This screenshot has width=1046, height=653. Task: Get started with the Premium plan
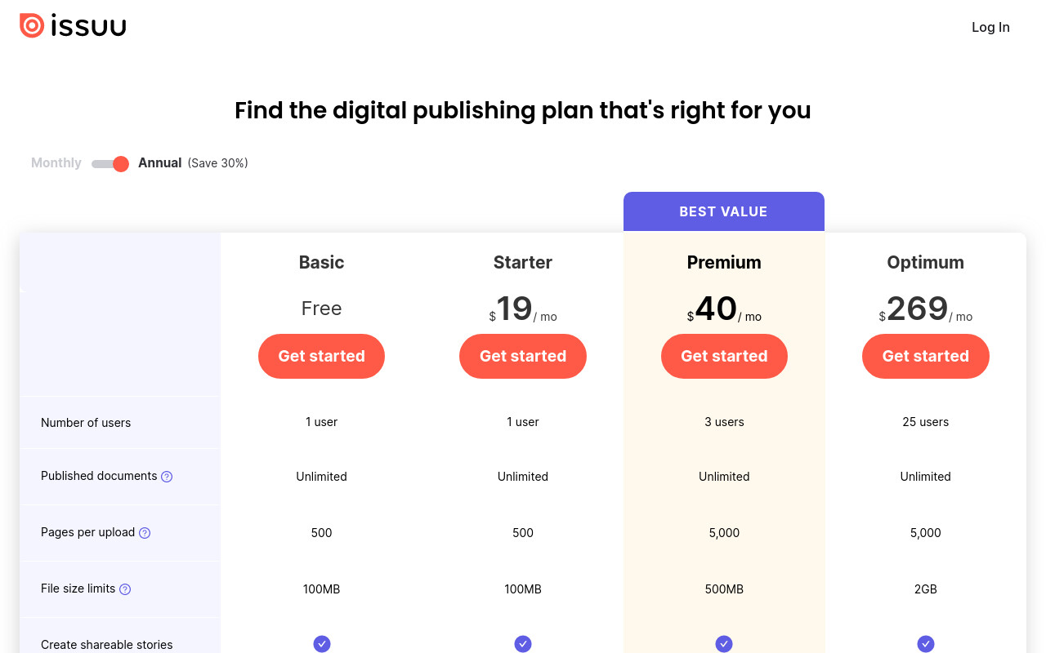click(724, 356)
